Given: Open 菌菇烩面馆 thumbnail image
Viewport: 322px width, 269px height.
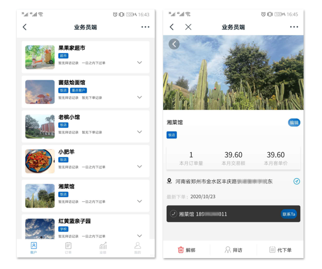Looking at the screenshot, I should [x=40, y=92].
